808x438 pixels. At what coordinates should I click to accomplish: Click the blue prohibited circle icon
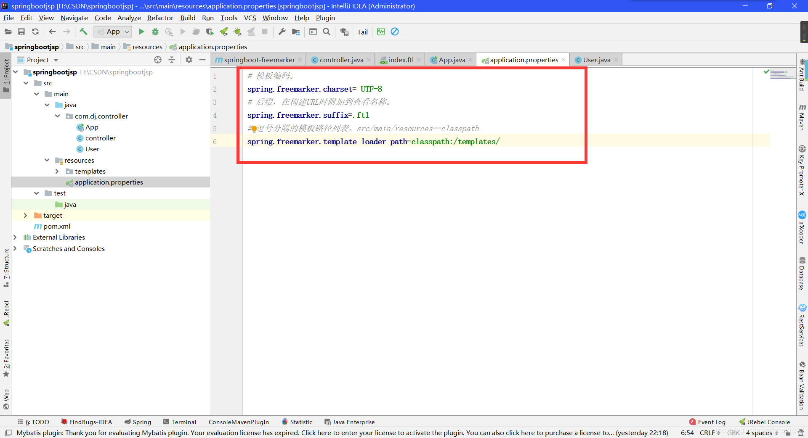tap(395, 32)
